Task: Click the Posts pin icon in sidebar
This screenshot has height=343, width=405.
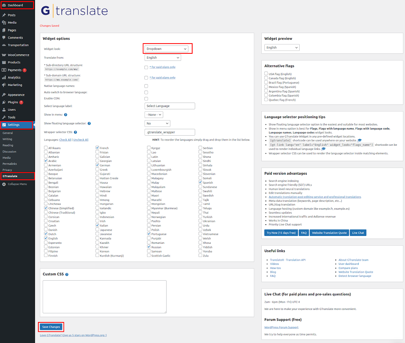Action: [x=4, y=15]
